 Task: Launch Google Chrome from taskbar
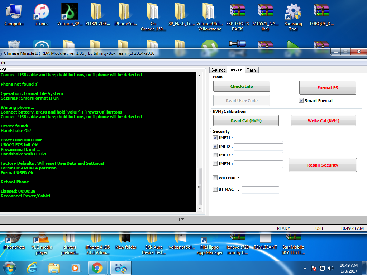(x=97, y=268)
